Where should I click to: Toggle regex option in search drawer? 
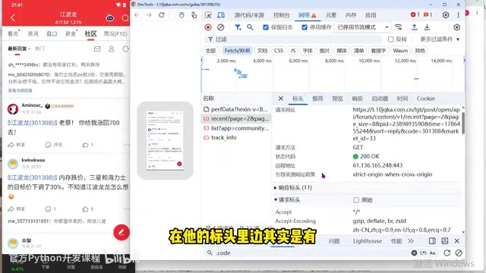(x=424, y=253)
